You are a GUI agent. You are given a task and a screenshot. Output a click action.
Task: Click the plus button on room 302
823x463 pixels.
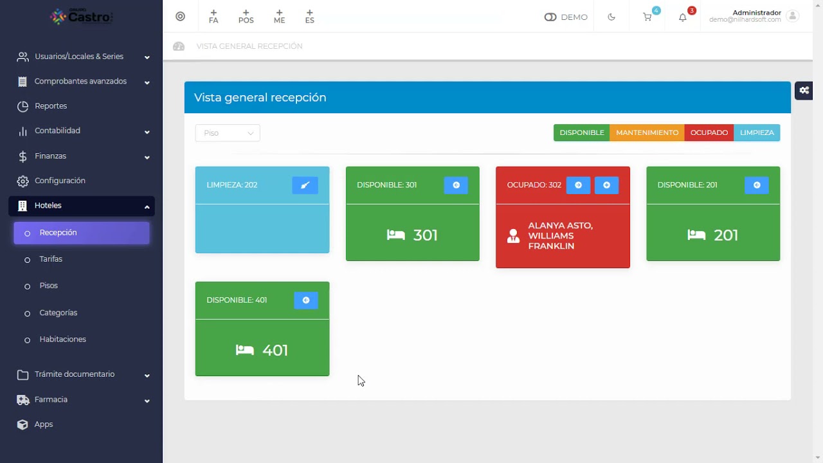coord(606,185)
